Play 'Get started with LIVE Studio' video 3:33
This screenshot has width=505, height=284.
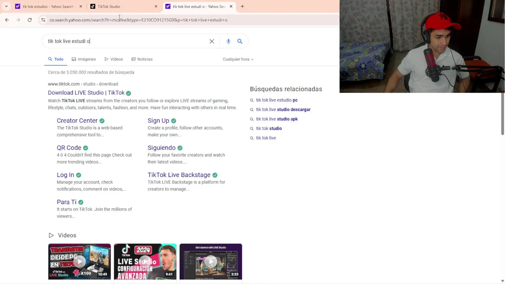coord(211,262)
